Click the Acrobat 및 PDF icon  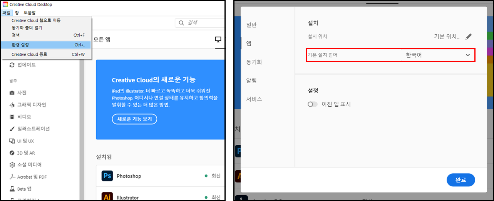12,177
